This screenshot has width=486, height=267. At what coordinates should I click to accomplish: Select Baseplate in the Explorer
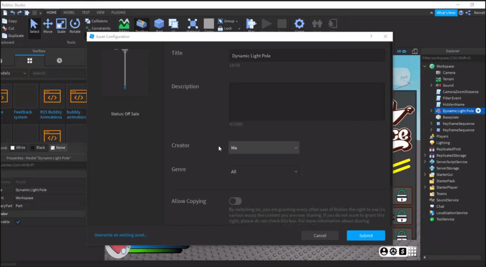(451, 117)
